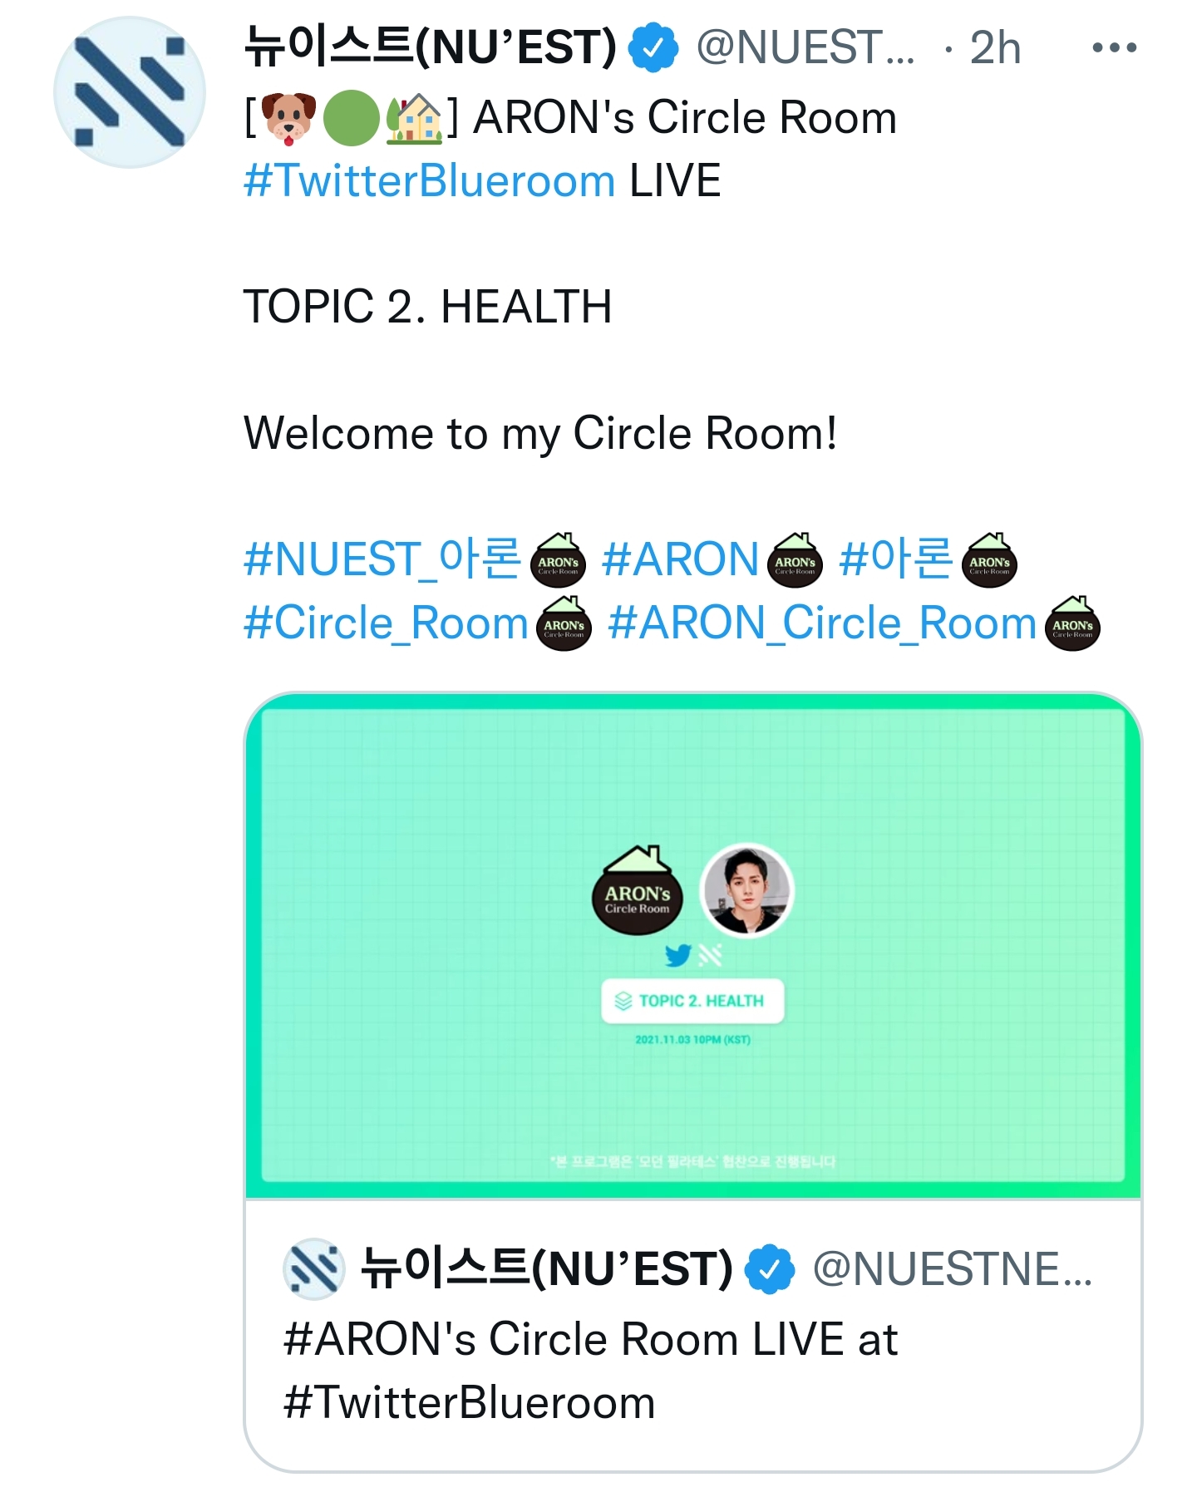Click the quoted tweet's verified badge
Screen dimensions: 1197x1492
pyautogui.click(x=769, y=1269)
